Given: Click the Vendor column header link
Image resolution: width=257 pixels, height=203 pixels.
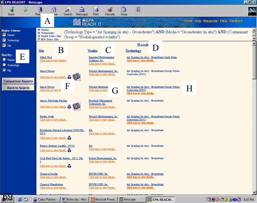Looking at the screenshot, I should (93, 51).
